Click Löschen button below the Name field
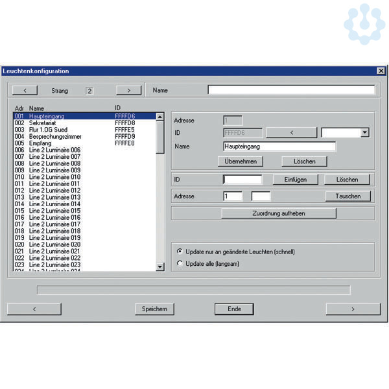Image resolution: width=389 pixels, height=389 pixels. click(x=305, y=161)
